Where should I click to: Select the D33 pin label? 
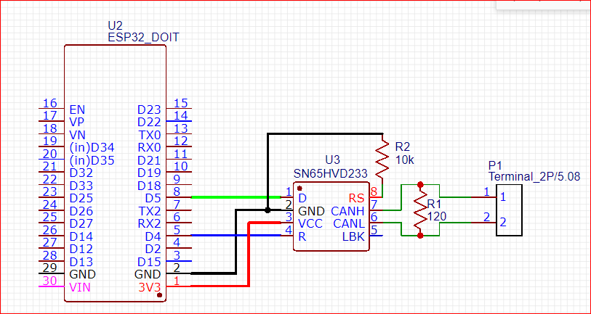(x=80, y=186)
